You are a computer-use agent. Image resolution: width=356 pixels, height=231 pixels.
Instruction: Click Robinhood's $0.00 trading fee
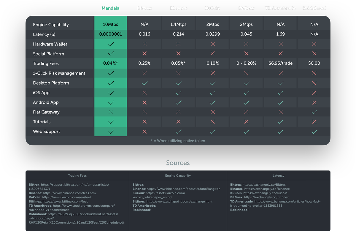pos(314,63)
